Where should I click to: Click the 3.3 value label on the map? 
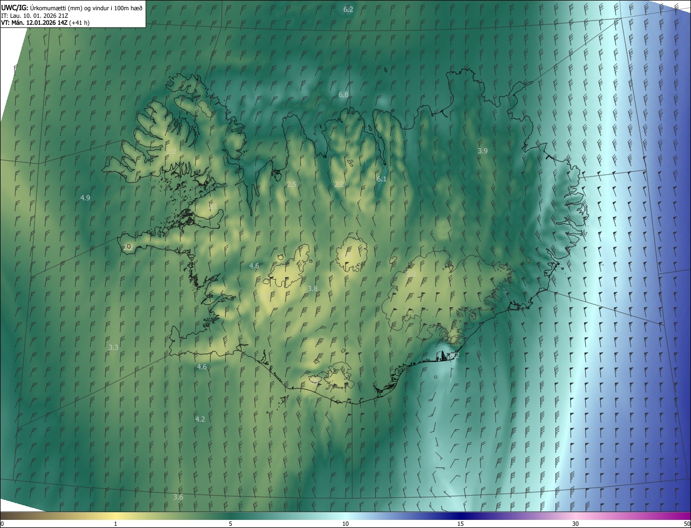(x=113, y=347)
